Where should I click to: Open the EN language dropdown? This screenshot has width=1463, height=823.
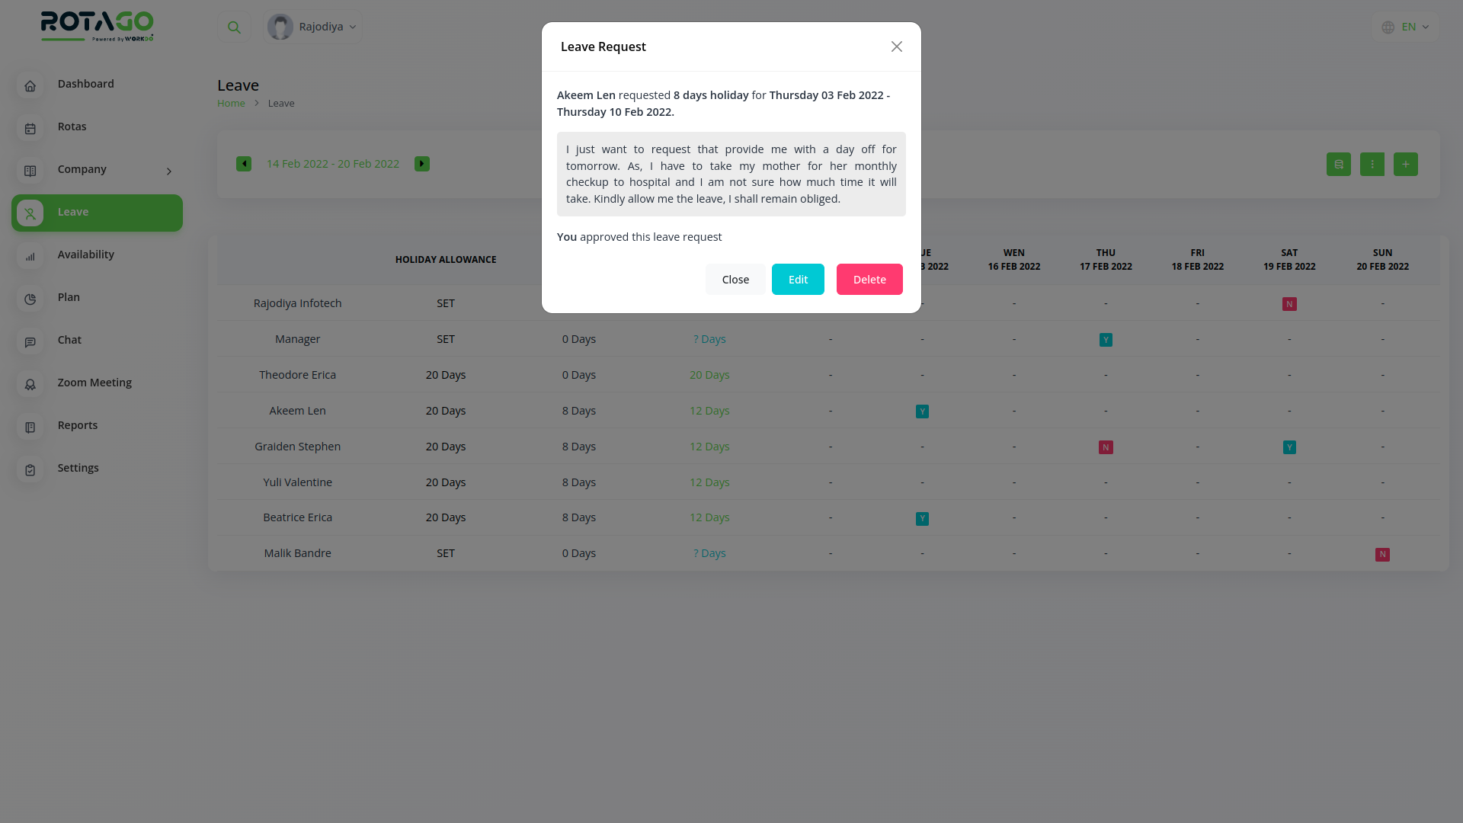(x=1405, y=27)
